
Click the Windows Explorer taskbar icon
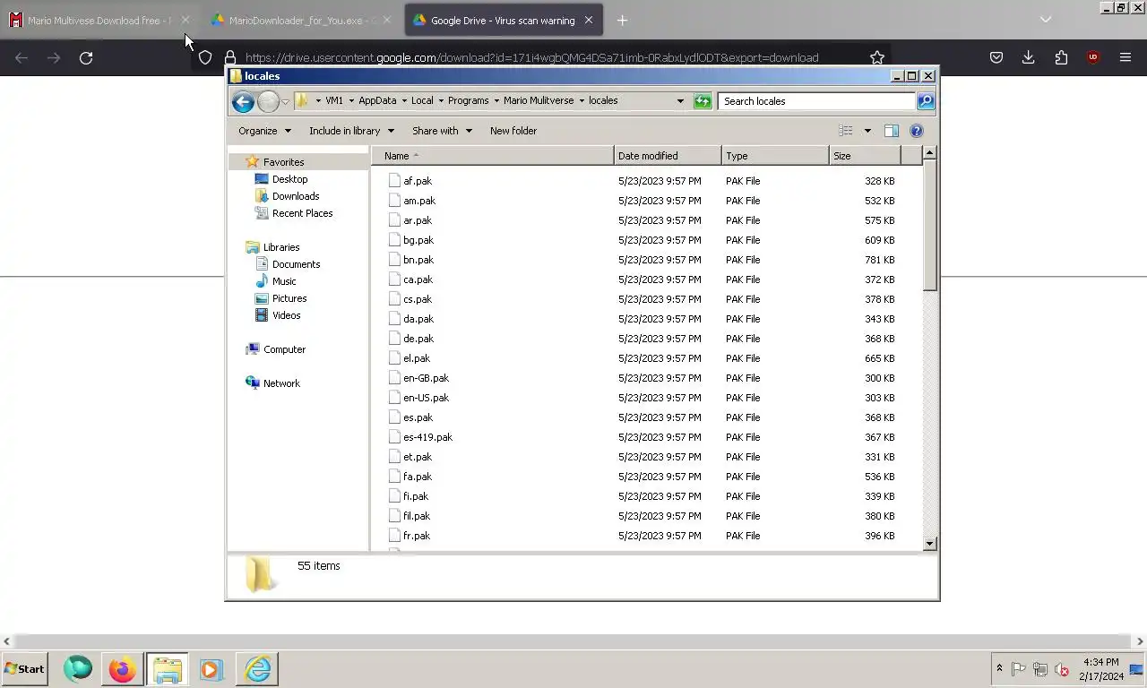coord(167,669)
